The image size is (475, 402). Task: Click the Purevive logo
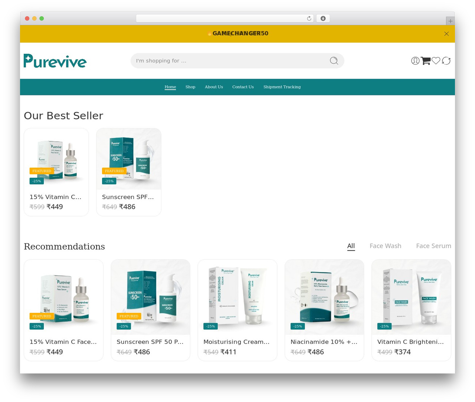click(x=55, y=61)
